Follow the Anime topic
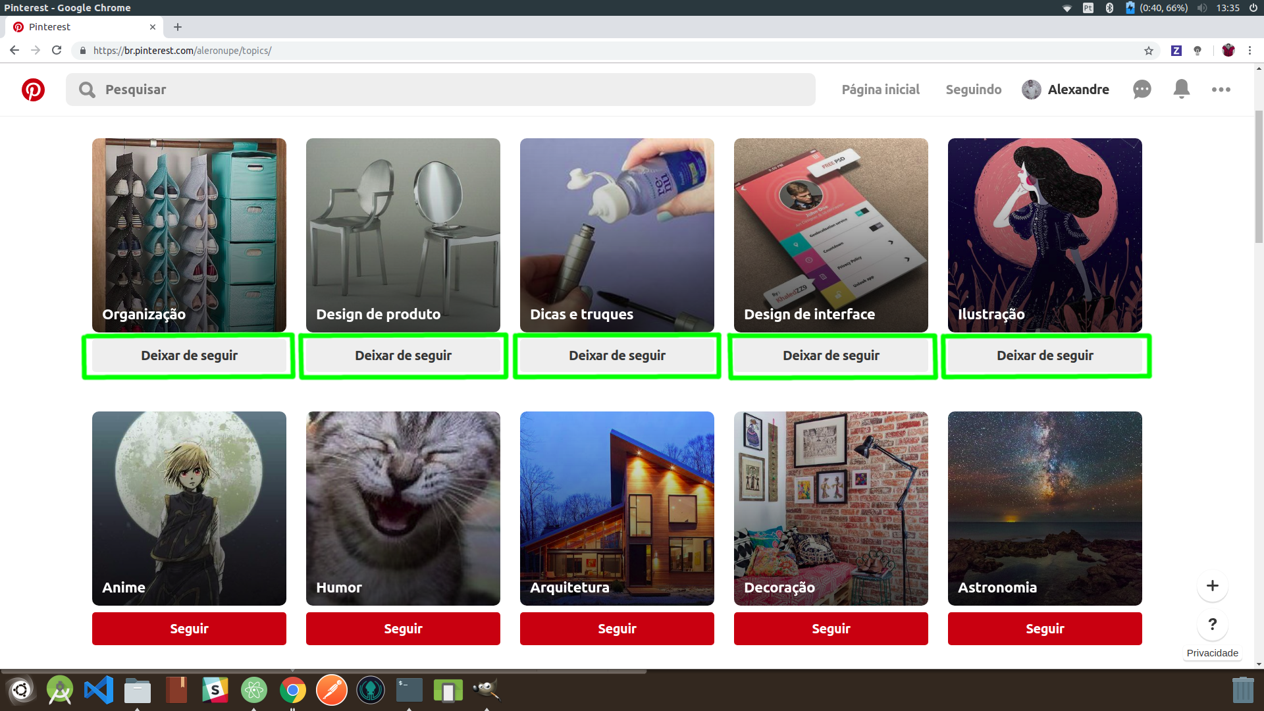 tap(189, 629)
